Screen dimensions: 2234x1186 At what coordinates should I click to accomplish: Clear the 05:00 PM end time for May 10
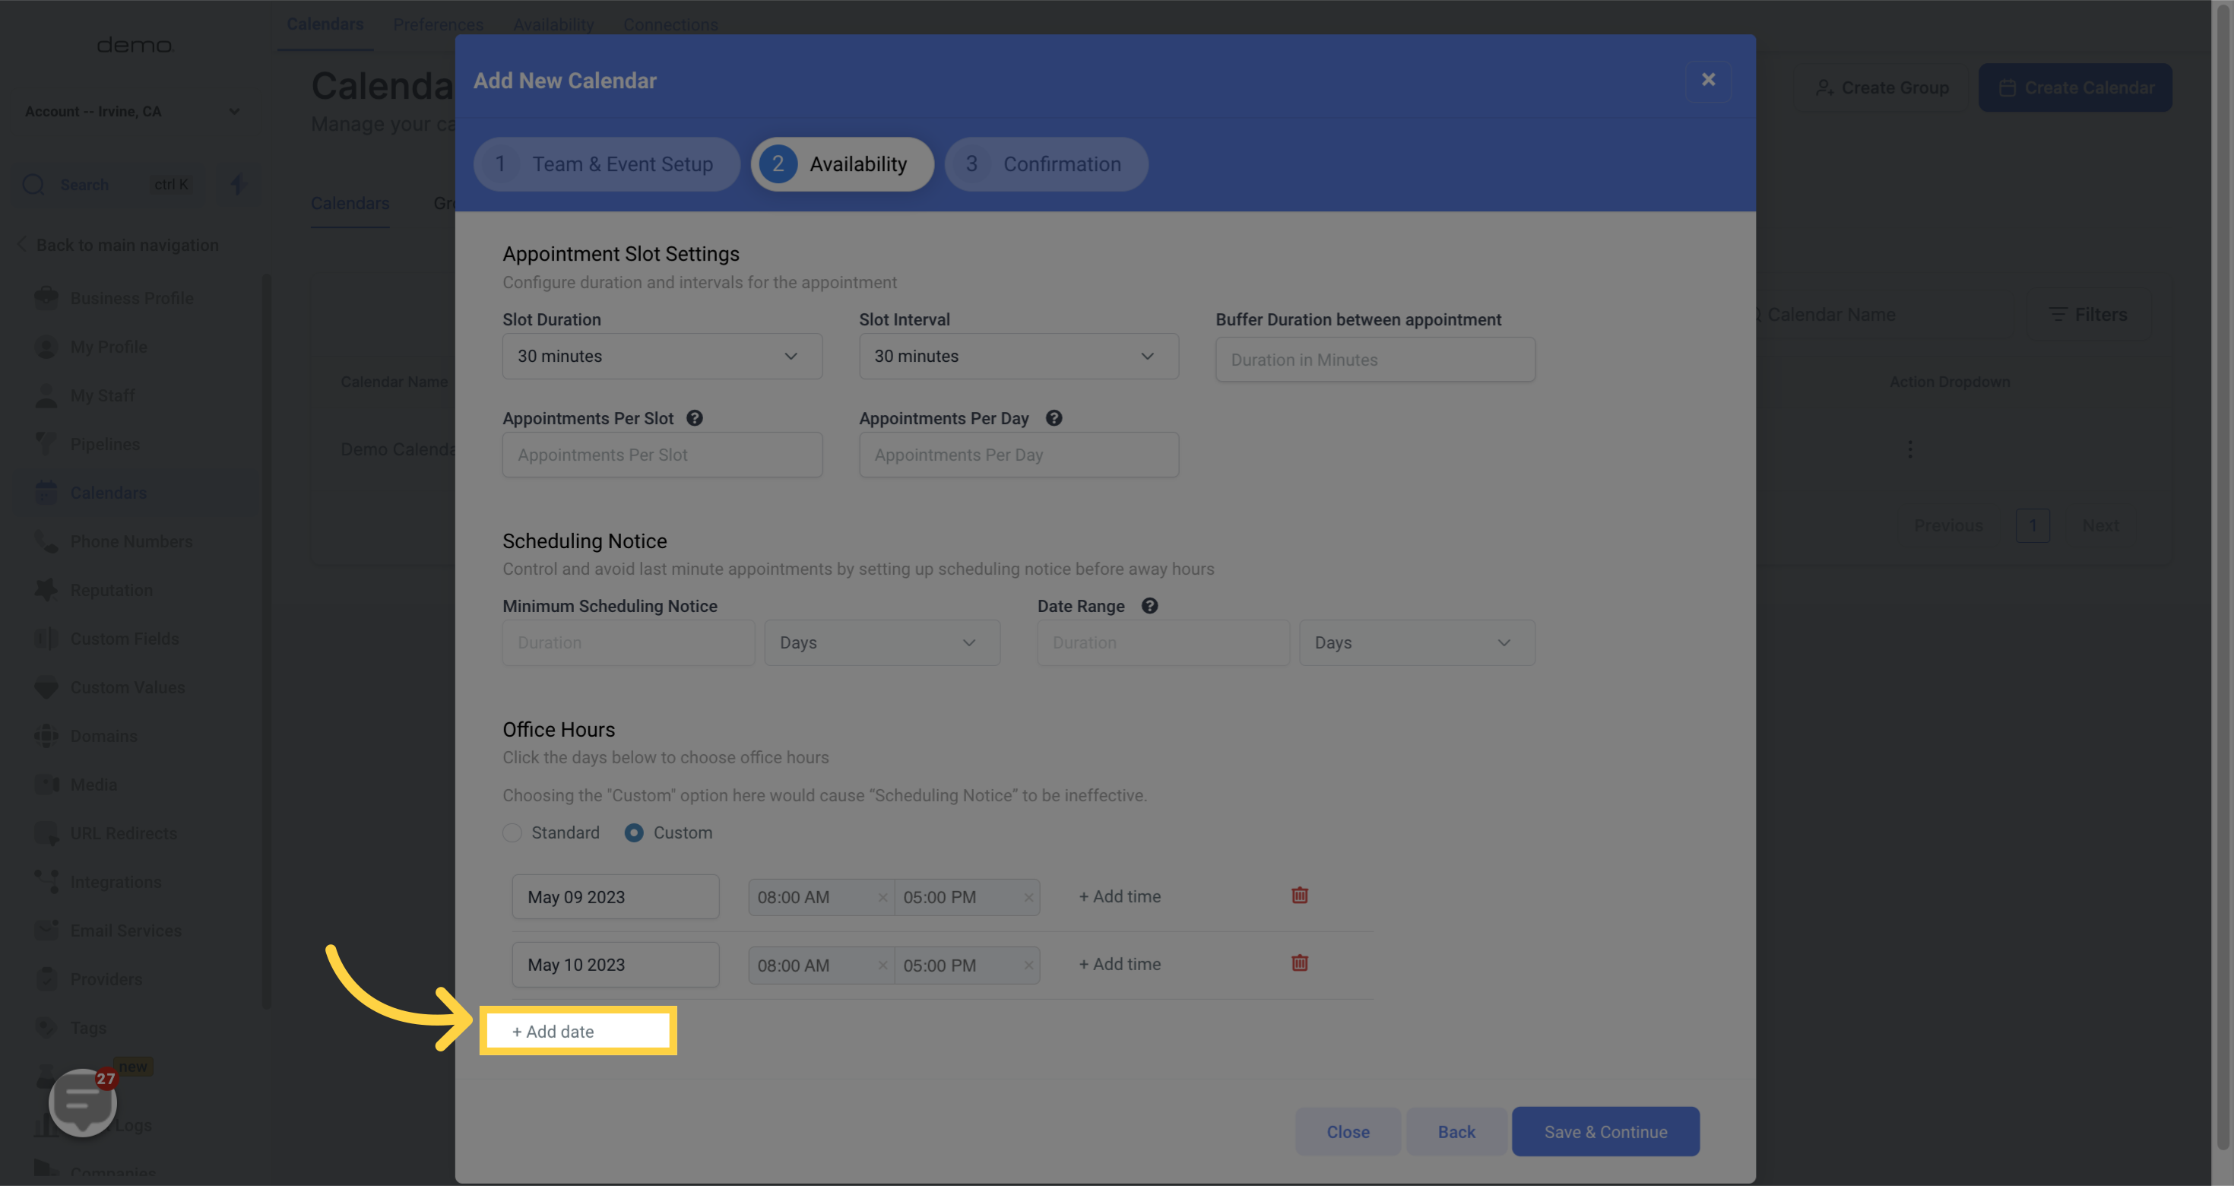point(1028,965)
